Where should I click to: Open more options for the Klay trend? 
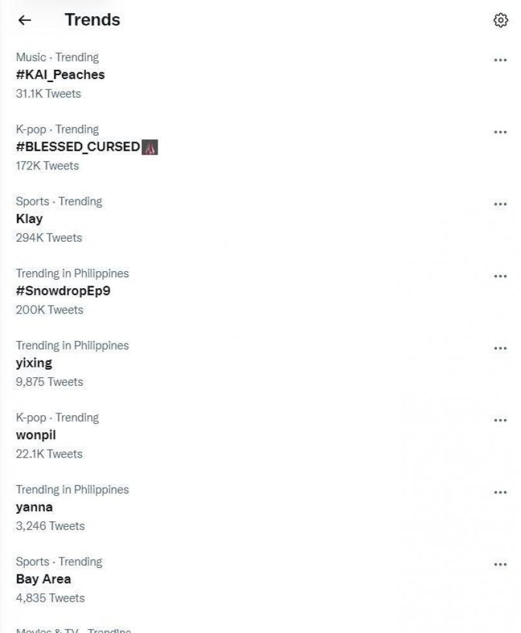click(x=500, y=203)
